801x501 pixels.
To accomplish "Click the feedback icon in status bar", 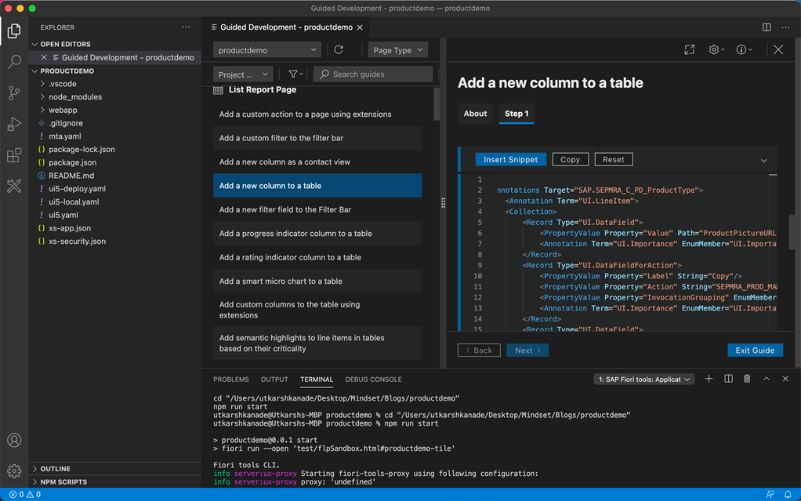I will [770, 495].
